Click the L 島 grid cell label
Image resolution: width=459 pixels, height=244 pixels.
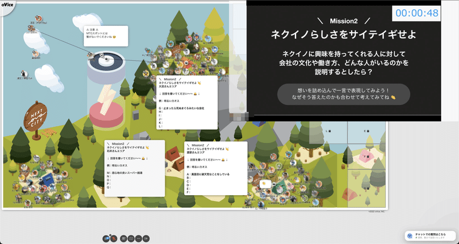click(329, 131)
